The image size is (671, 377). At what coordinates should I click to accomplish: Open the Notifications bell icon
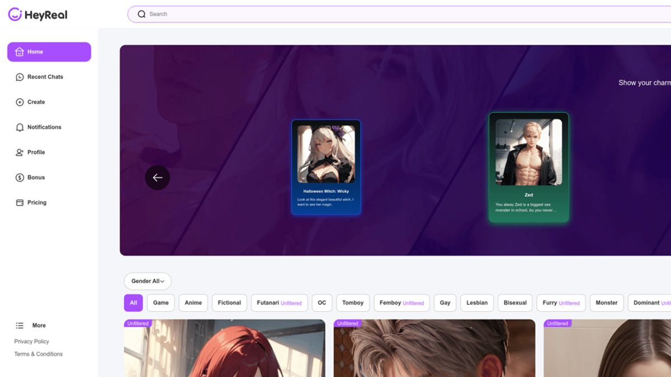click(x=20, y=127)
